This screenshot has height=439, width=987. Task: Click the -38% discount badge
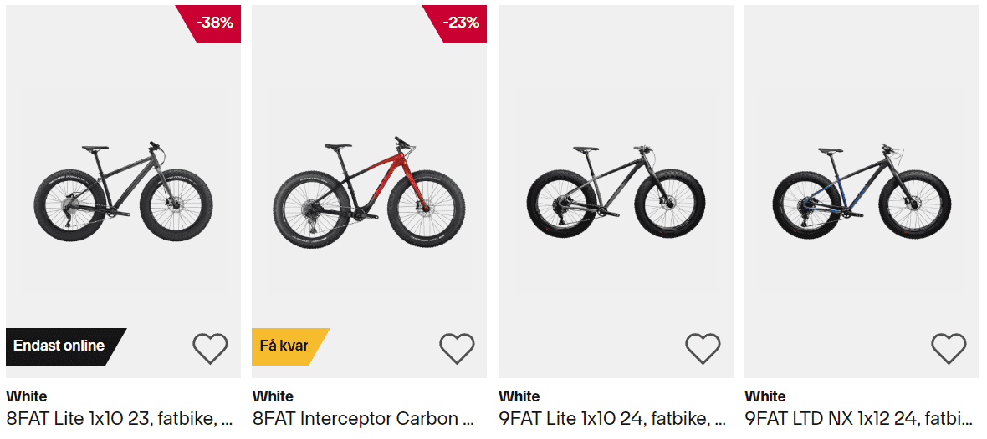[x=214, y=23]
